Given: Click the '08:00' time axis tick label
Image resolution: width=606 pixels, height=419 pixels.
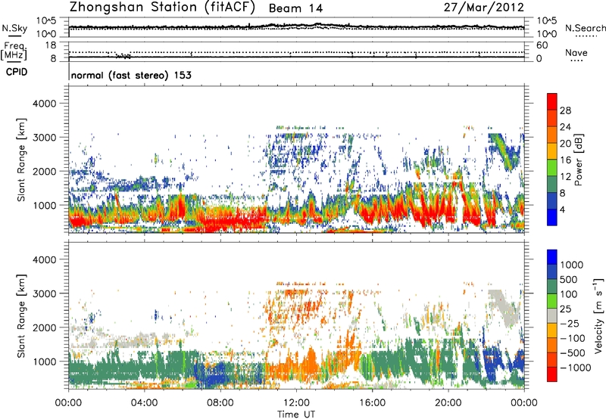Looking at the screenshot, I should 220,403.
